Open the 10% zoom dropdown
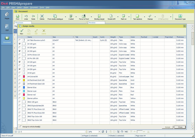This screenshot has height=138, width=195. tap(99, 132)
